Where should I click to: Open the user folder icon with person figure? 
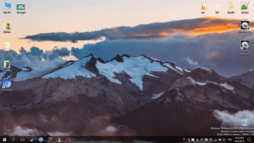(7, 27)
